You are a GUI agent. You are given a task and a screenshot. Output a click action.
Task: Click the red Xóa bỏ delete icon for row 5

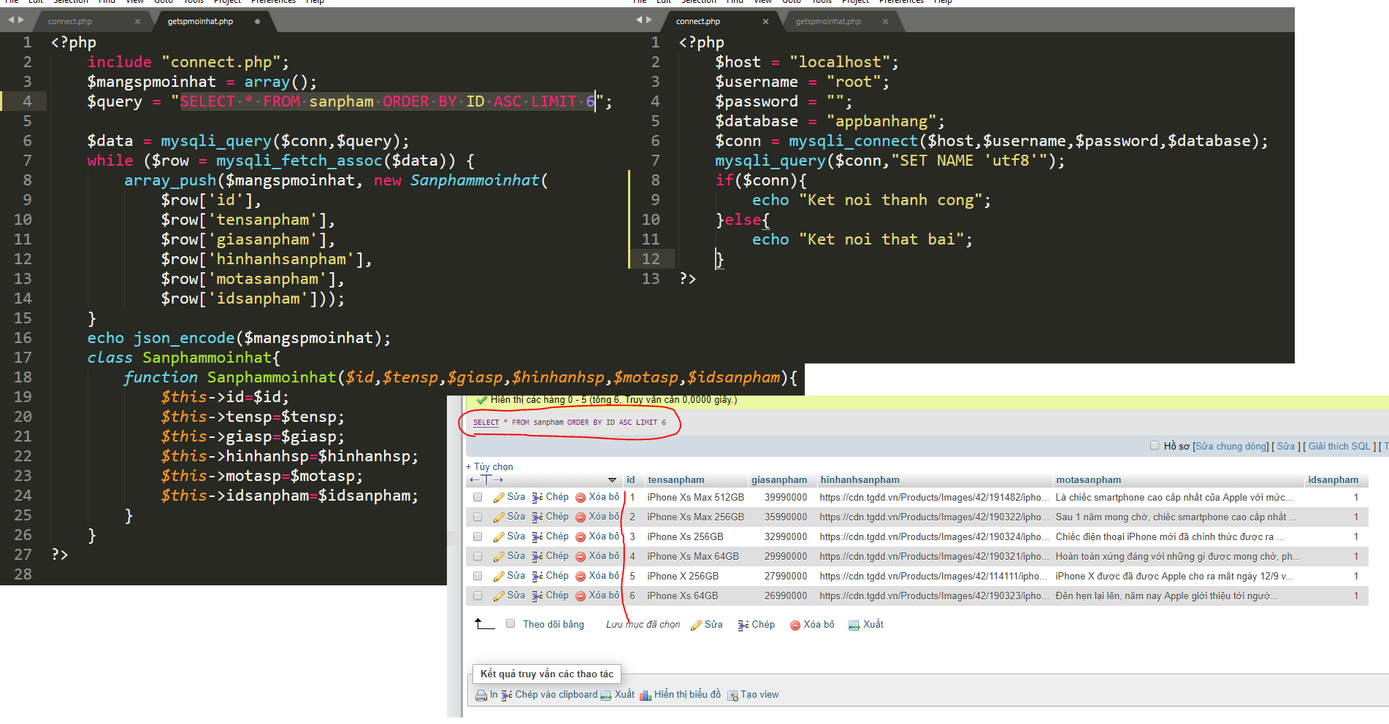pyautogui.click(x=581, y=577)
